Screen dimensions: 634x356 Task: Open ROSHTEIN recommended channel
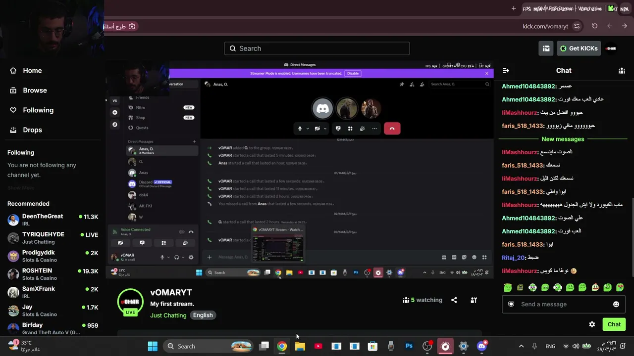tap(53, 274)
